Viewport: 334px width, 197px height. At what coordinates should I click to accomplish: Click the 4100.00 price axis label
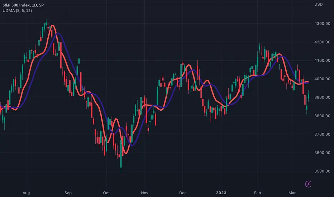click(x=322, y=61)
